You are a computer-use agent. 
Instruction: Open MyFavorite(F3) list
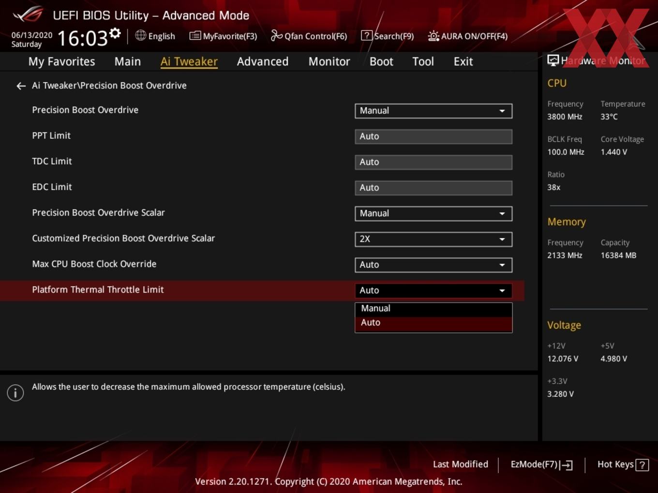point(223,36)
